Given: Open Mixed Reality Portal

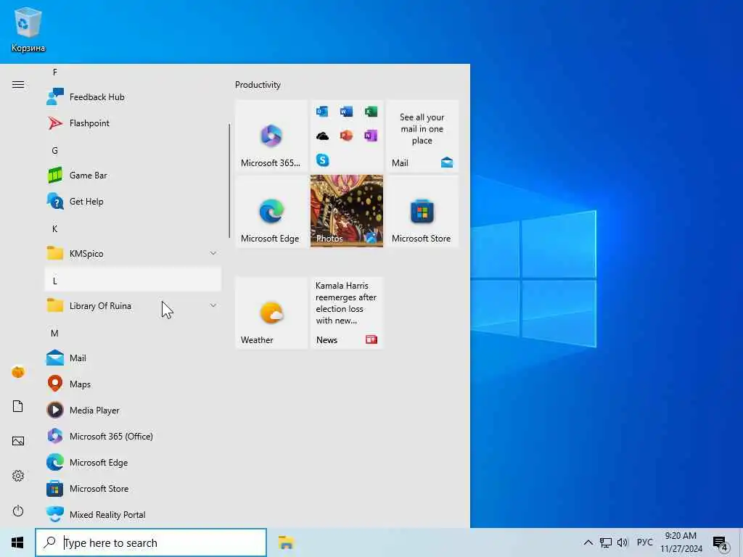Looking at the screenshot, I should (x=133, y=514).
